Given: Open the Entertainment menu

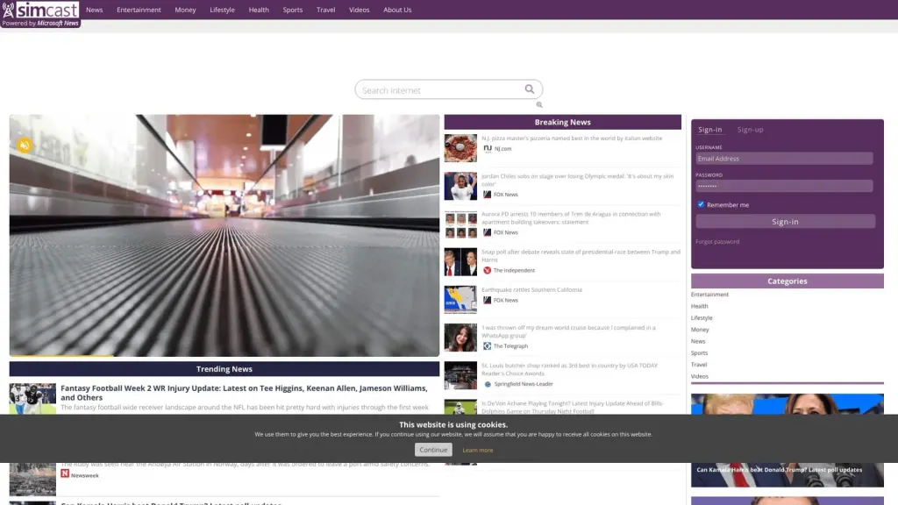Looking at the screenshot, I should click(x=139, y=10).
